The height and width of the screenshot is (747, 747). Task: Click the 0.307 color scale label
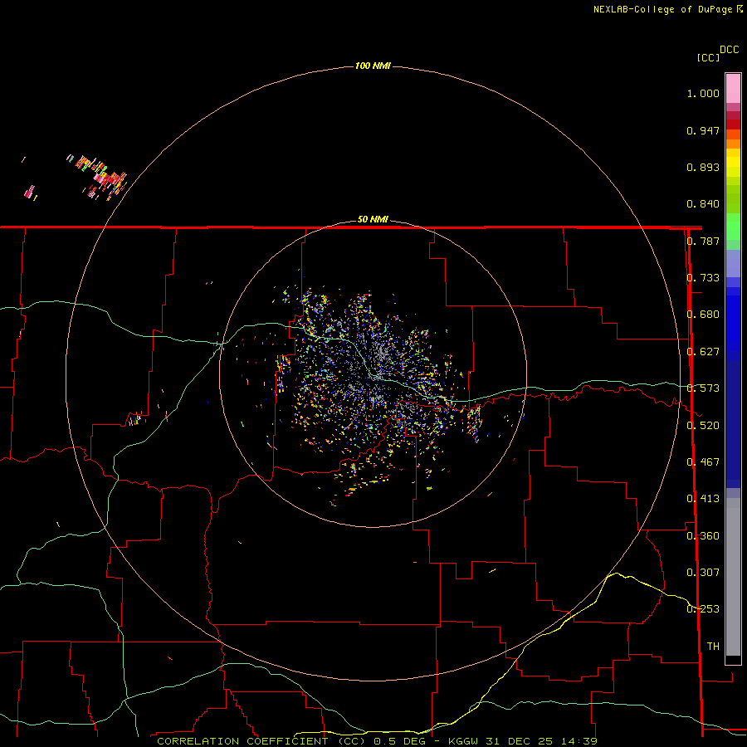[x=703, y=573]
